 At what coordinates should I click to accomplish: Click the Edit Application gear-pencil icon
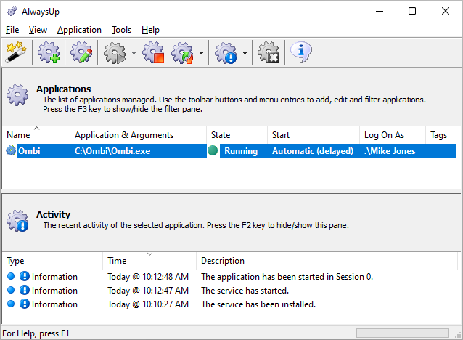click(81, 52)
